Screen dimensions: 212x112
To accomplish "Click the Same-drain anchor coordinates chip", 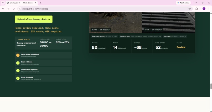I will 104,36.
